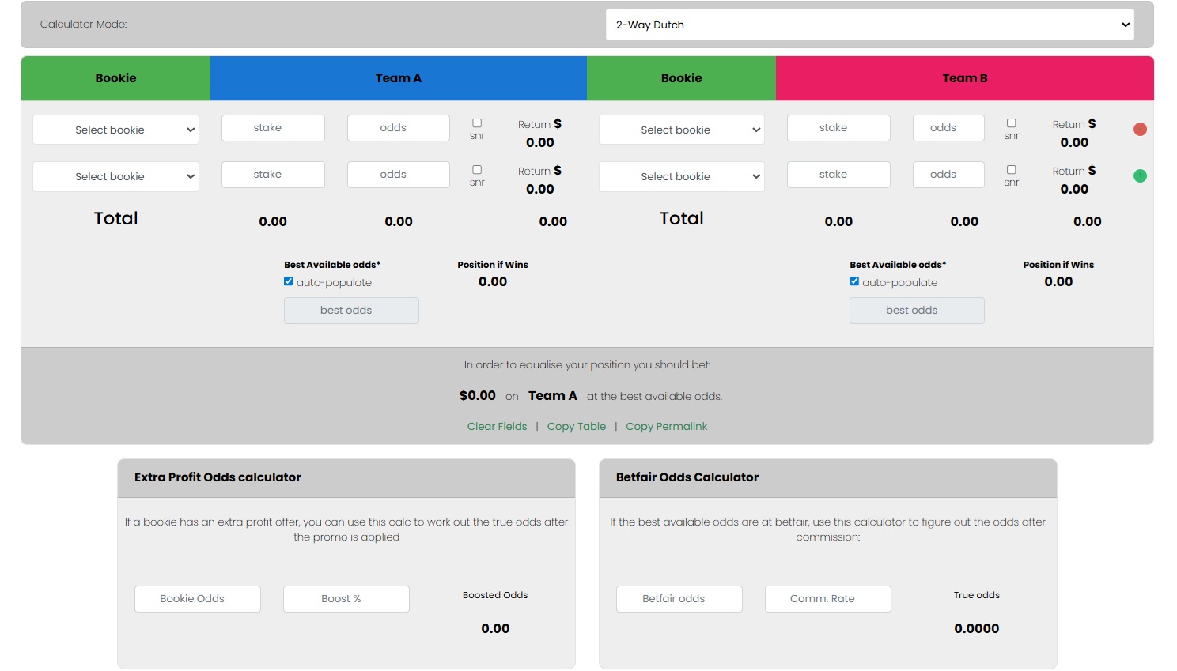Click the red remove-row circle icon
The height and width of the screenshot is (671, 1177).
click(1140, 129)
